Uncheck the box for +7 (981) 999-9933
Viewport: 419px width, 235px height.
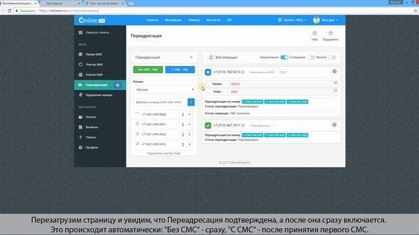[x=137, y=144]
